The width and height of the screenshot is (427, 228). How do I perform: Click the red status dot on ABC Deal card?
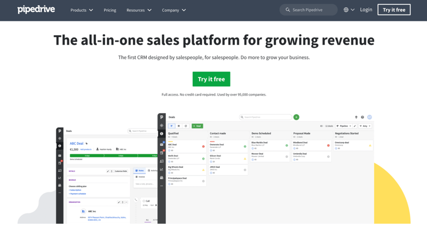click(203, 146)
